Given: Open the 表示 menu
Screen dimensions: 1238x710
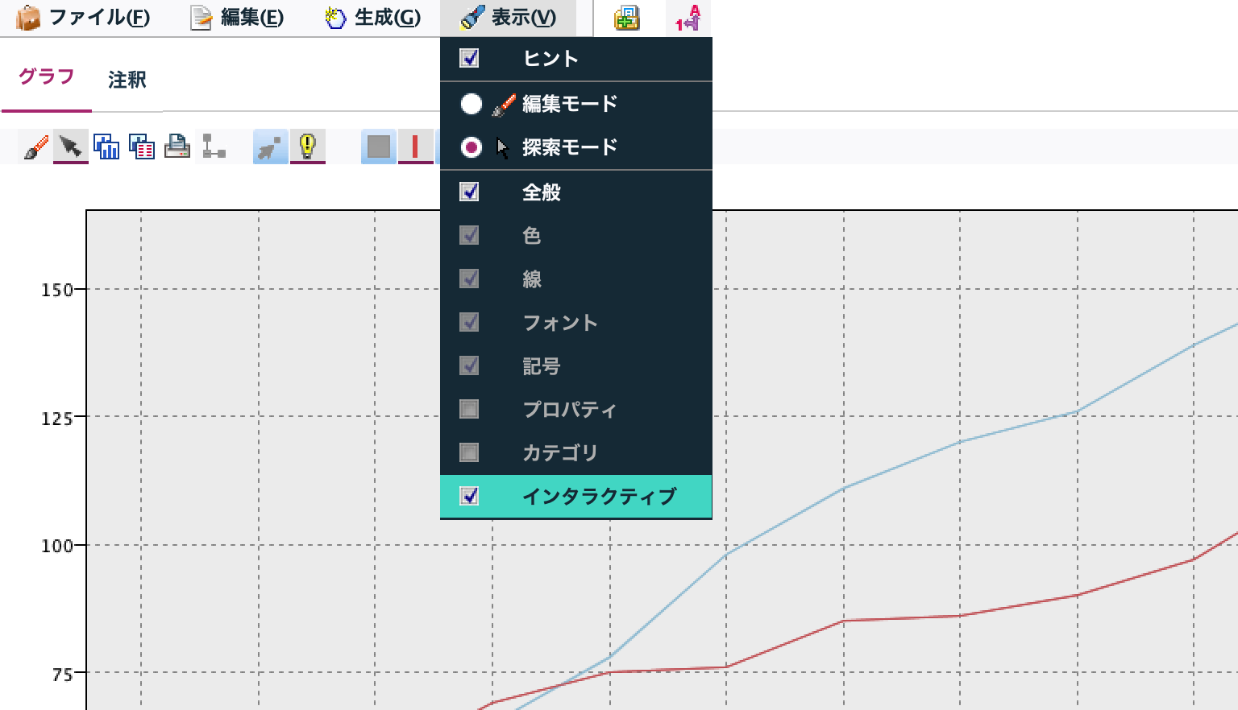Looking at the screenshot, I should click(510, 17).
